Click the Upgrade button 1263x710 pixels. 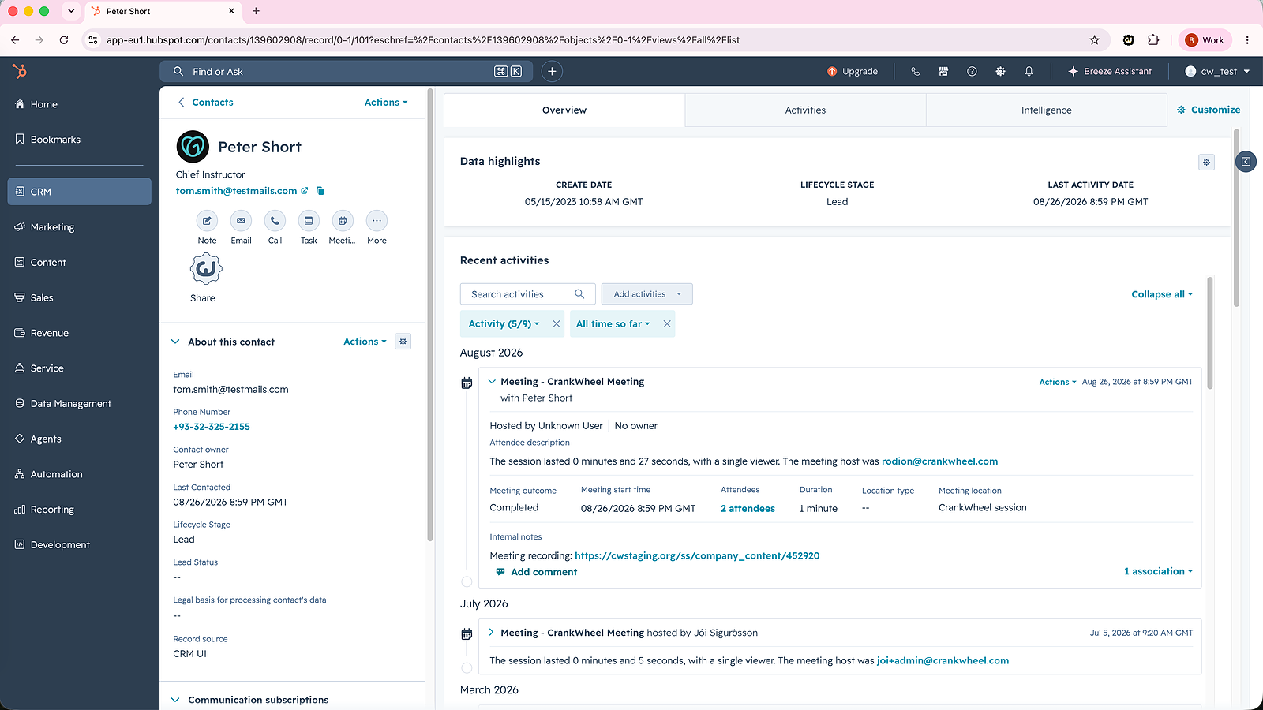pyautogui.click(x=853, y=71)
